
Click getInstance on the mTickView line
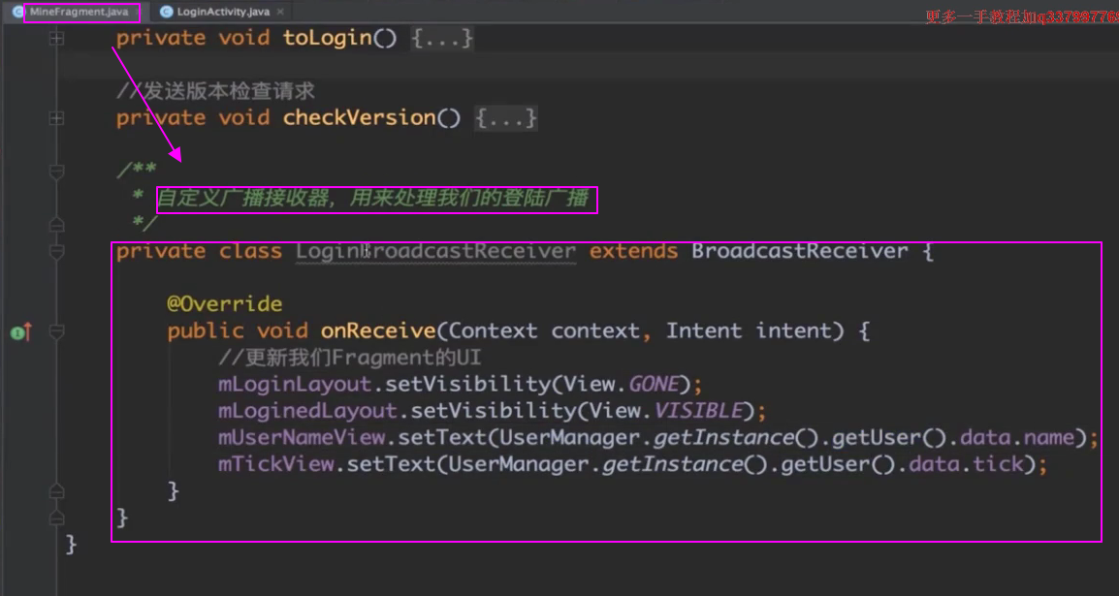[671, 465]
